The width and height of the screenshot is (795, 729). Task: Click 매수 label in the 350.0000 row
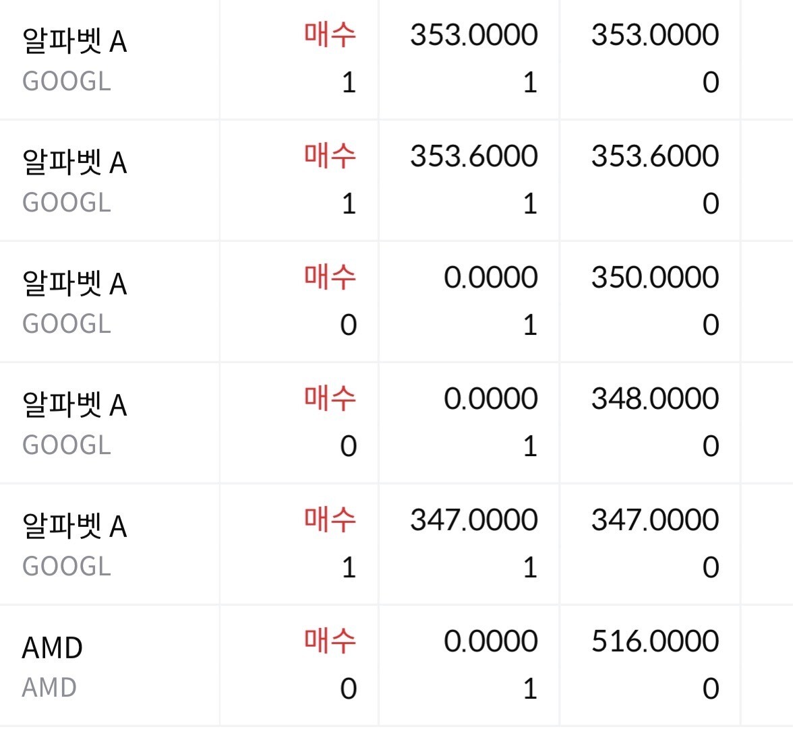(x=330, y=277)
